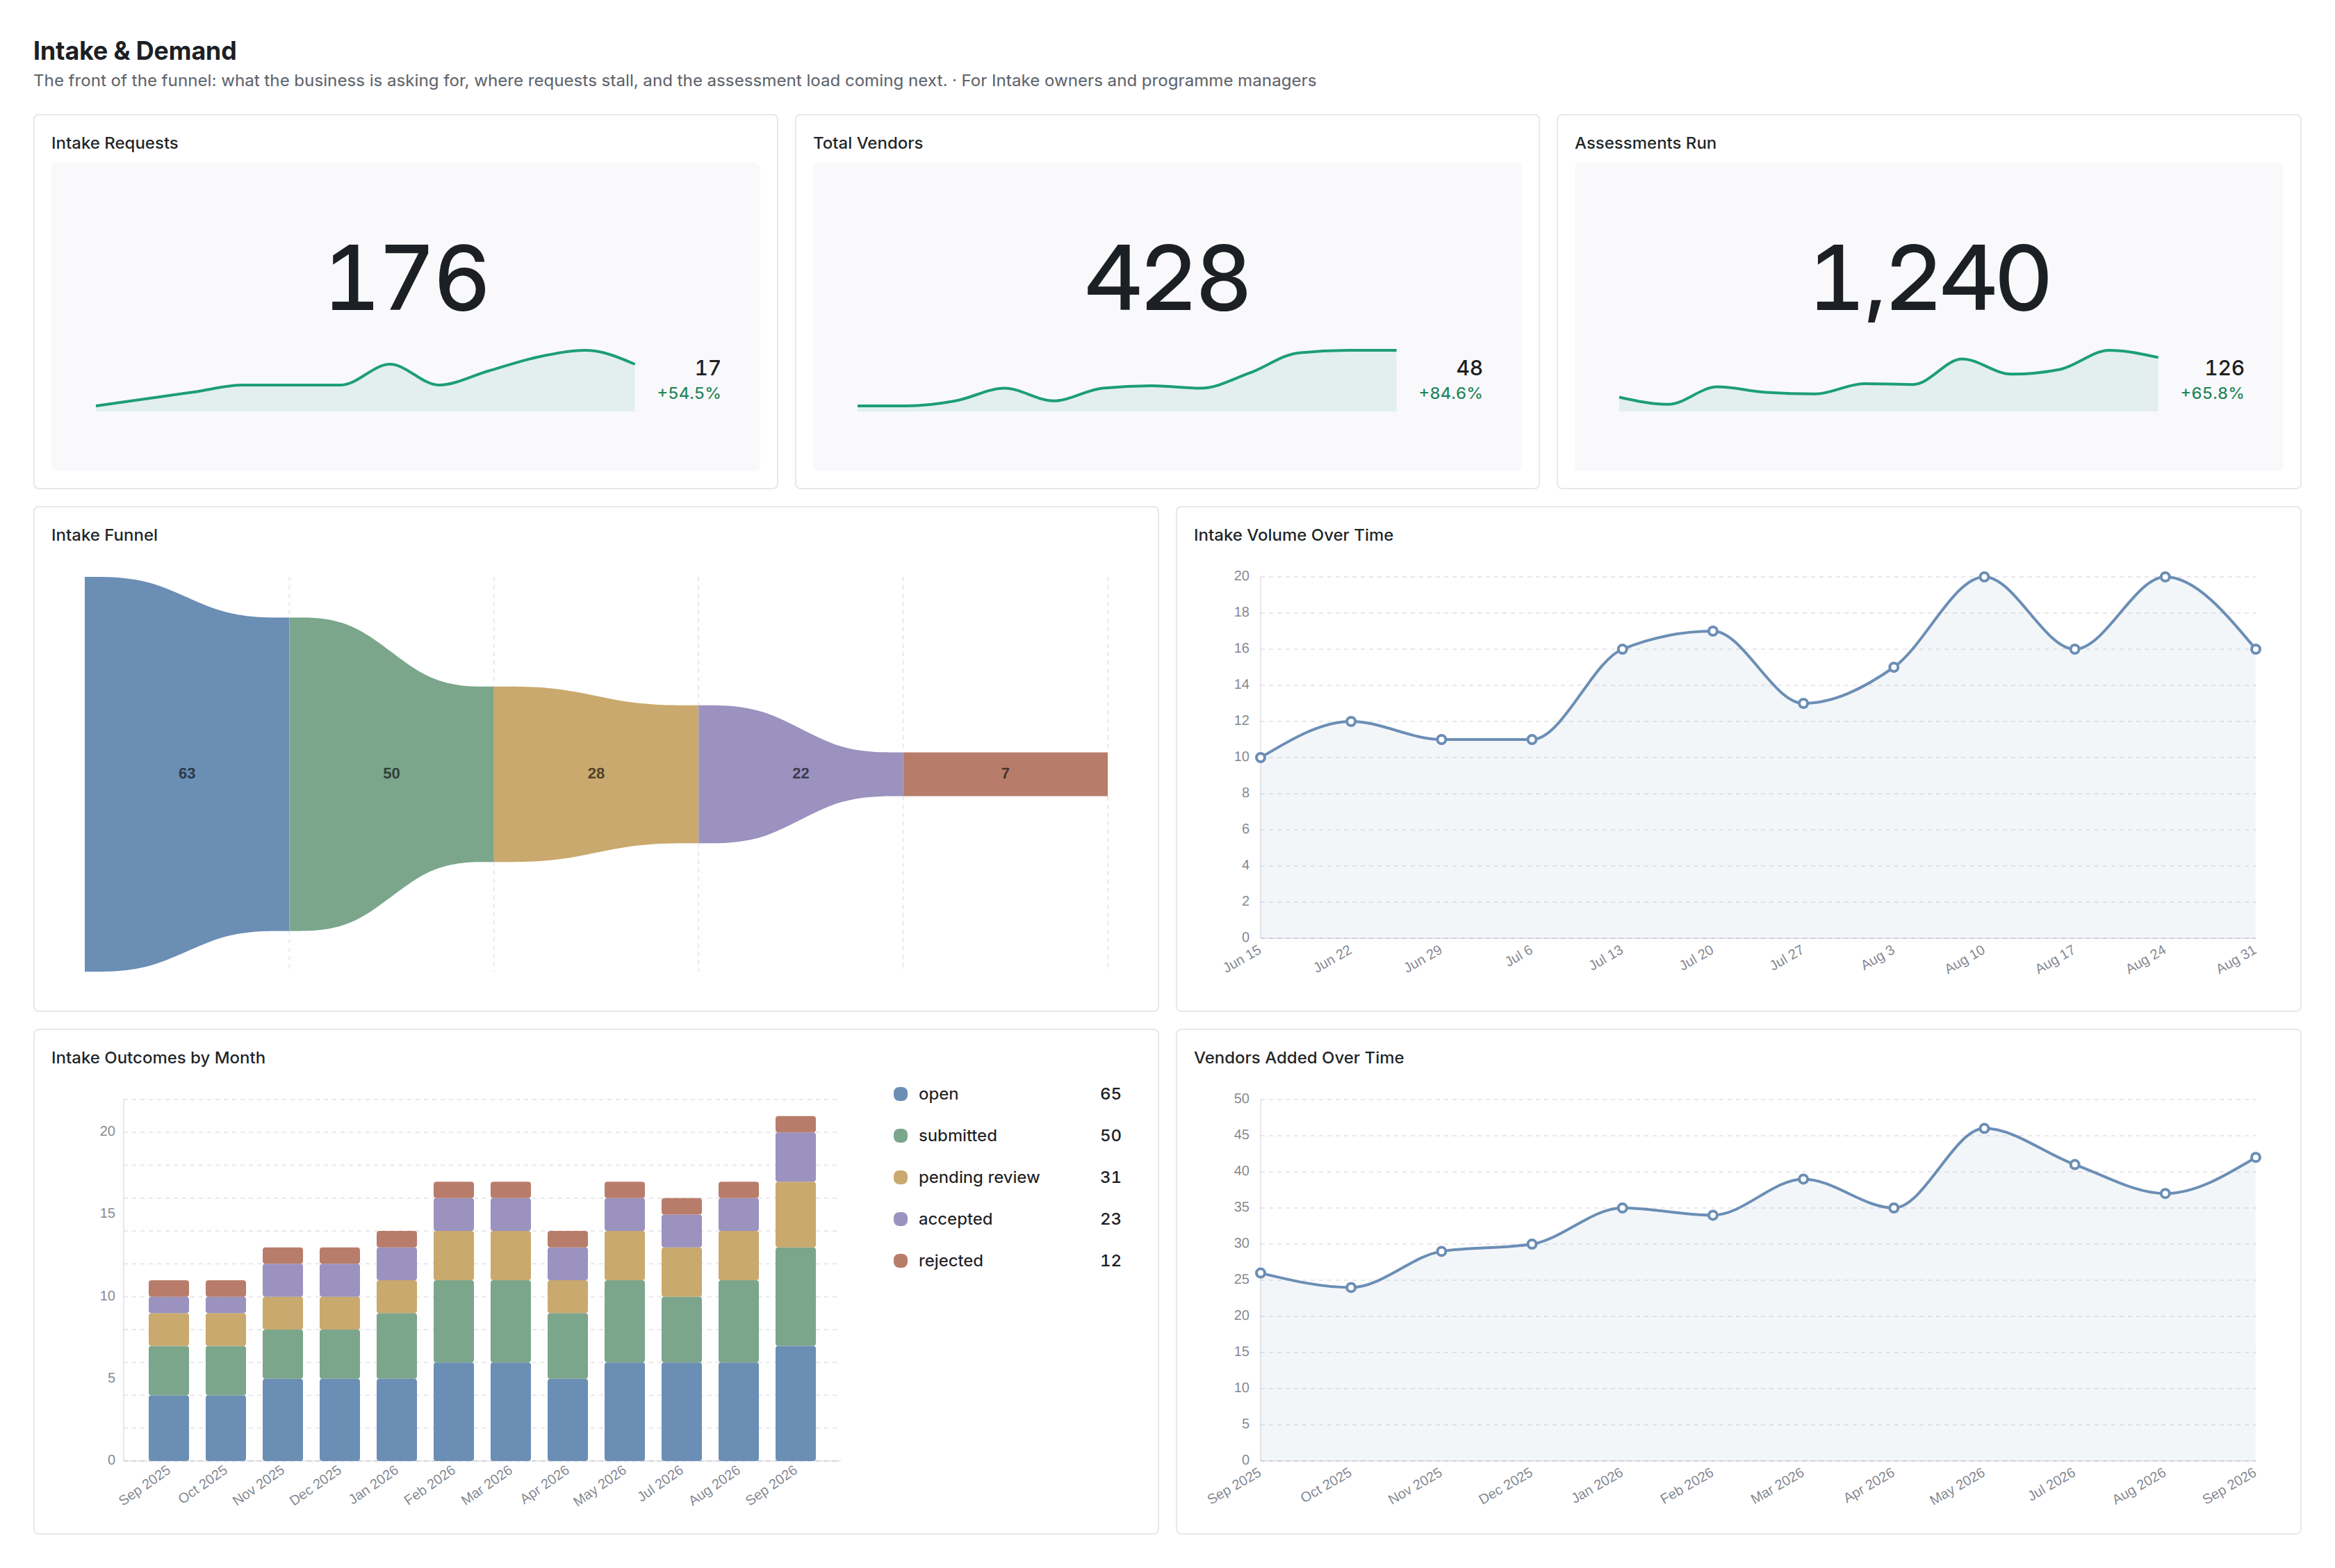The width and height of the screenshot is (2335, 1568).
Task: Click the Total Vendors sparkline chart
Action: [x=1126, y=381]
